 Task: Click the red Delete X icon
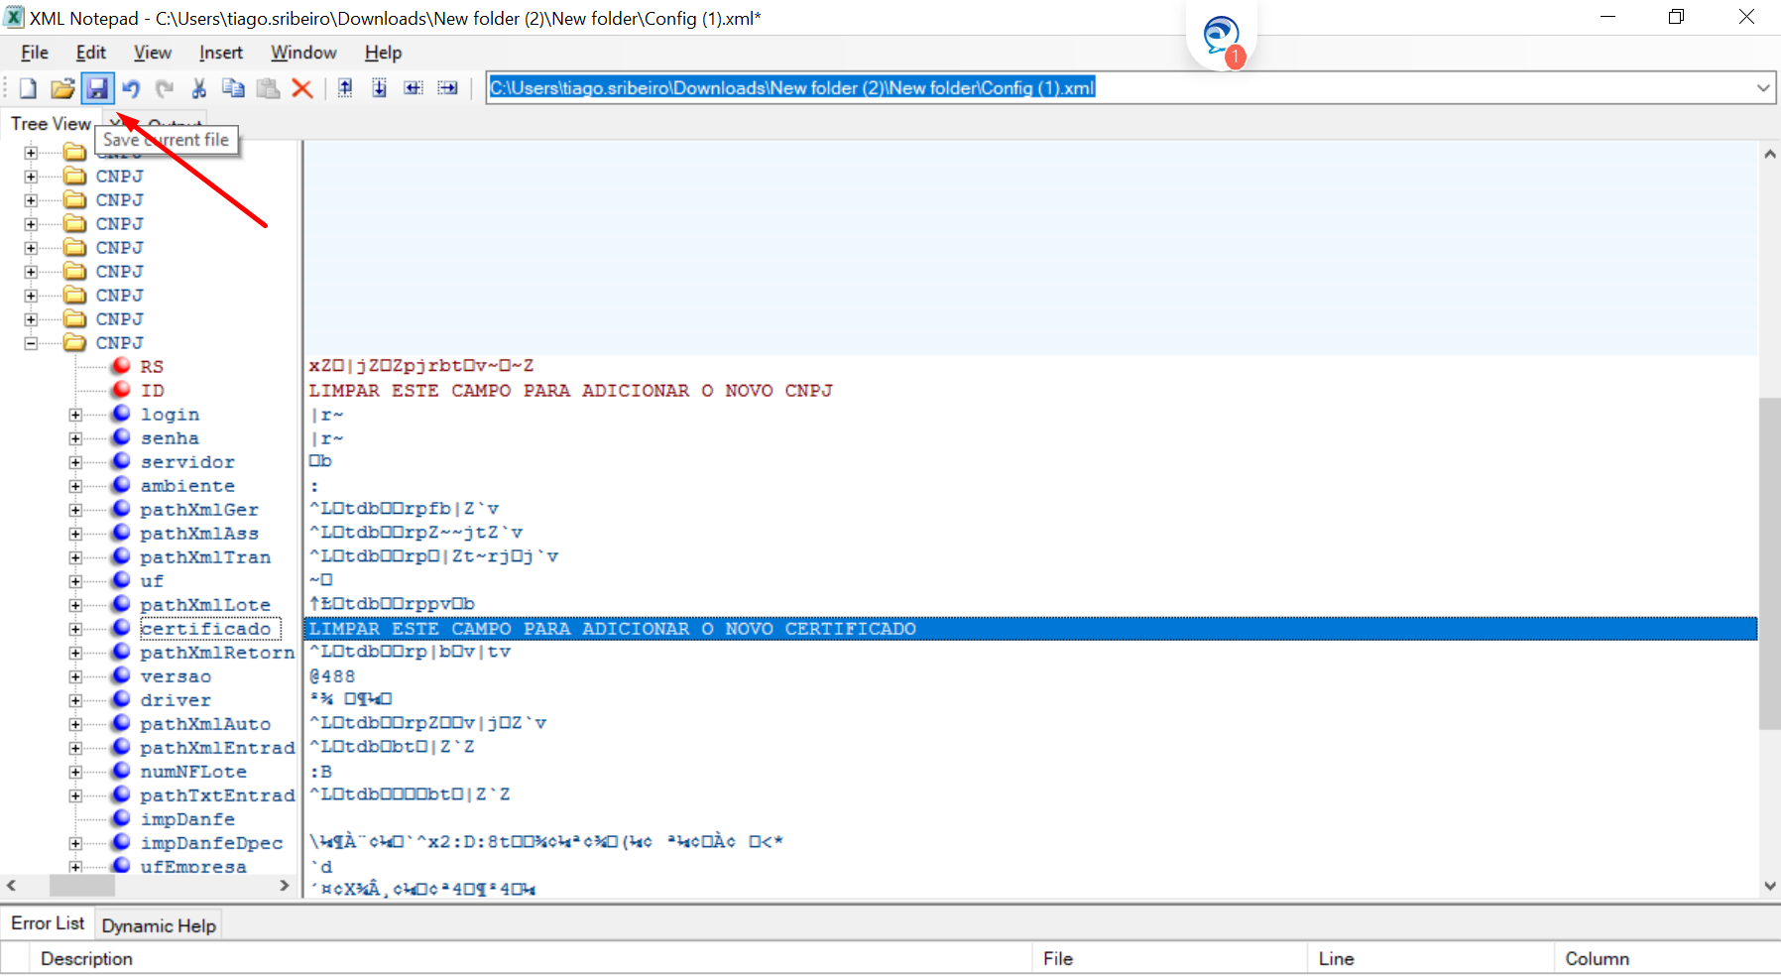point(302,88)
